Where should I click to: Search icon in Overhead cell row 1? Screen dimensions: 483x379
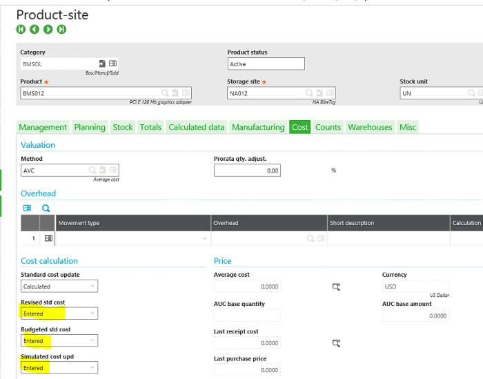coord(310,238)
